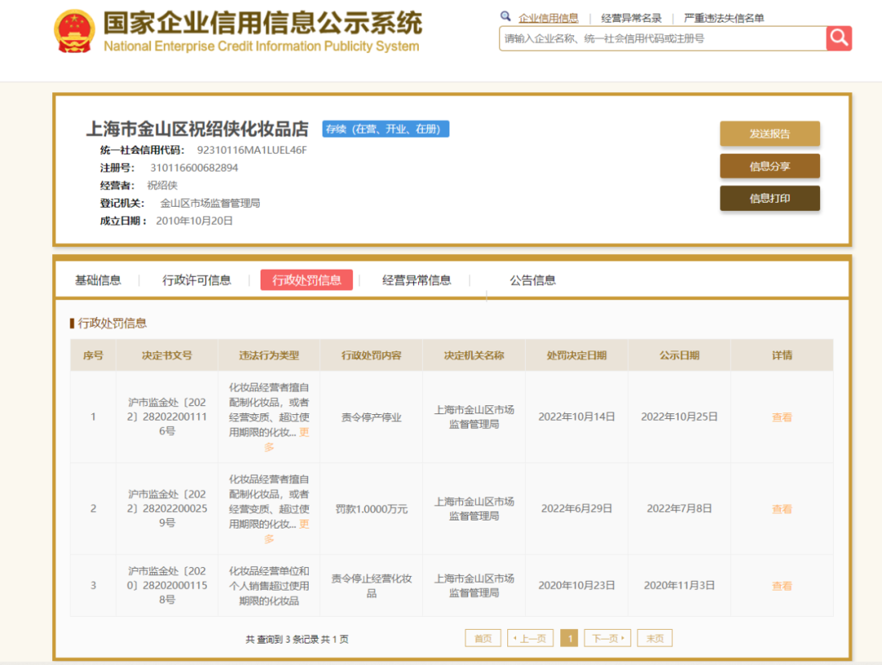This screenshot has height=665, width=882.
Task: Click the 序号 column header
Action: pos(93,355)
